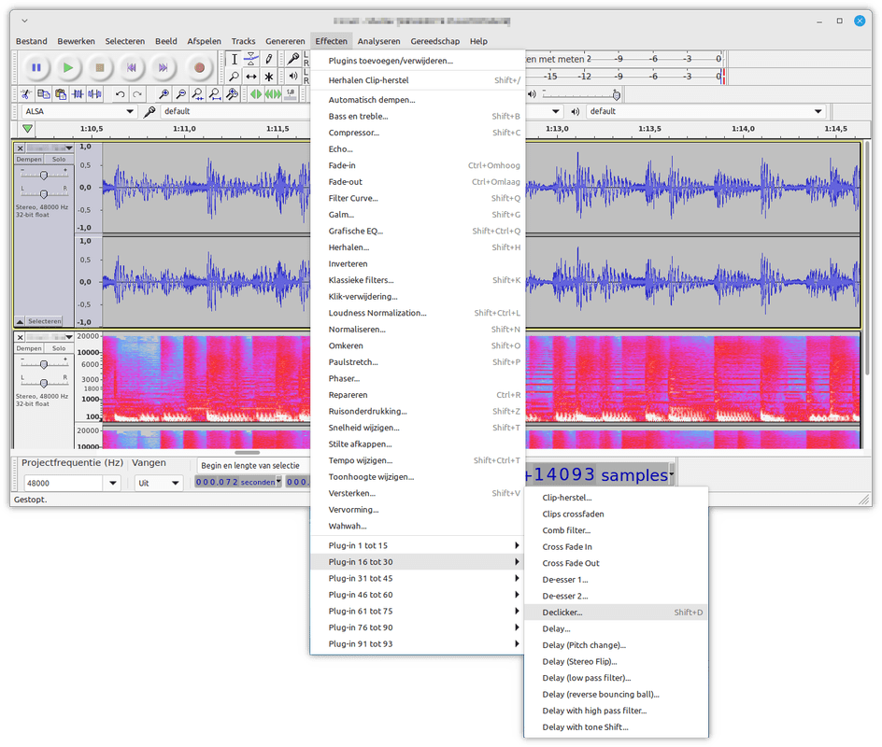Expand Plug-in 1 tot 15 submenu
Image resolution: width=882 pixels, height=747 pixels.
pyautogui.click(x=418, y=545)
